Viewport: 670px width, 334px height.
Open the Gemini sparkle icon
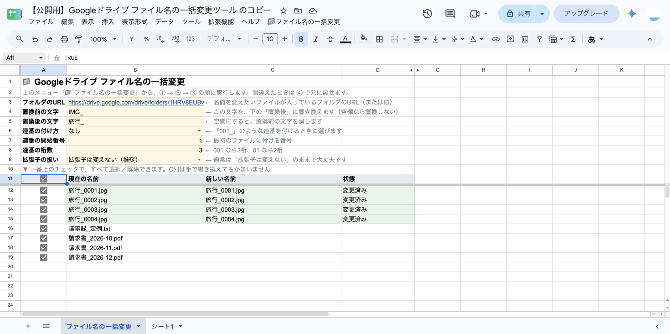632,14
